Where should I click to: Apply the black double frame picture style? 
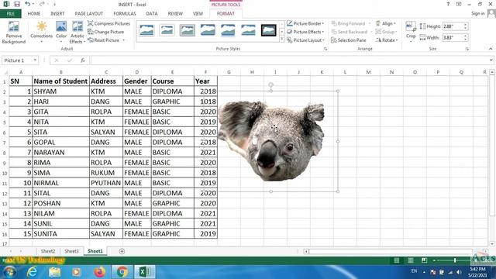[269, 30]
